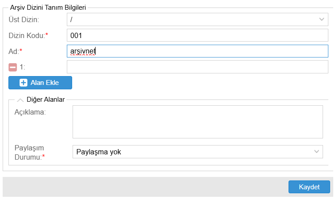
Task: Click the Dizin Kodu label
Action: pyautogui.click(x=27, y=35)
